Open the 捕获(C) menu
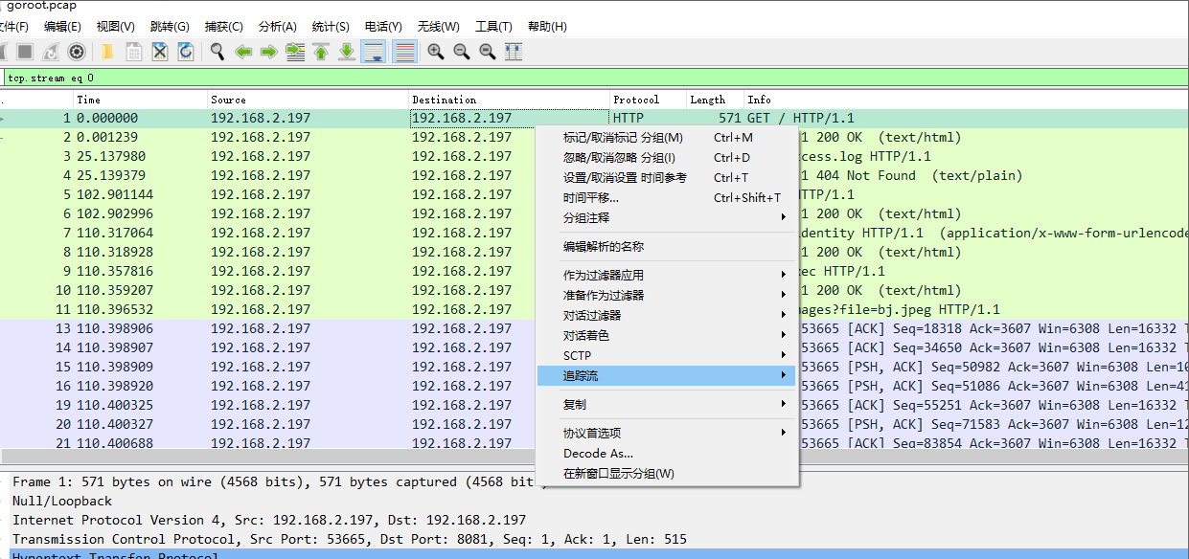1189x559 pixels. click(x=224, y=26)
